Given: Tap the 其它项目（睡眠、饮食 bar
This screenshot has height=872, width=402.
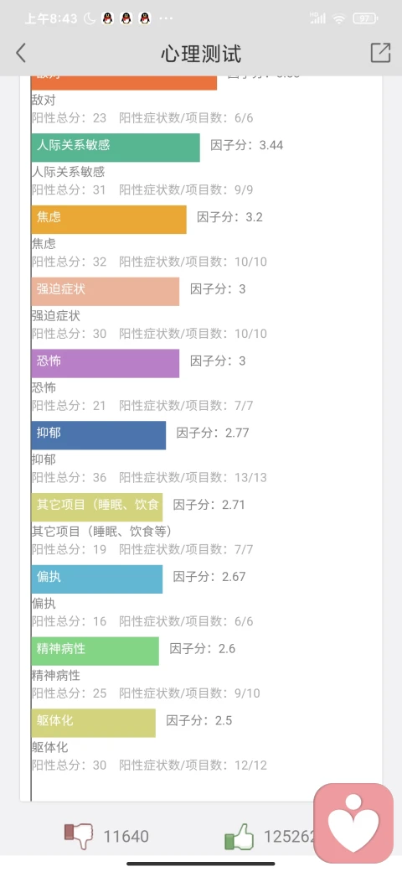Looking at the screenshot, I should click(97, 507).
